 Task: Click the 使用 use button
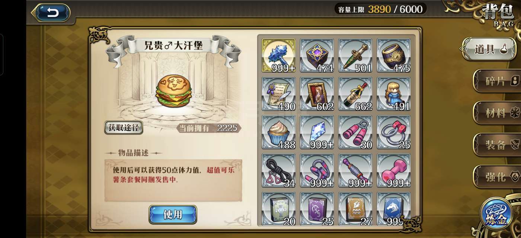(x=173, y=215)
